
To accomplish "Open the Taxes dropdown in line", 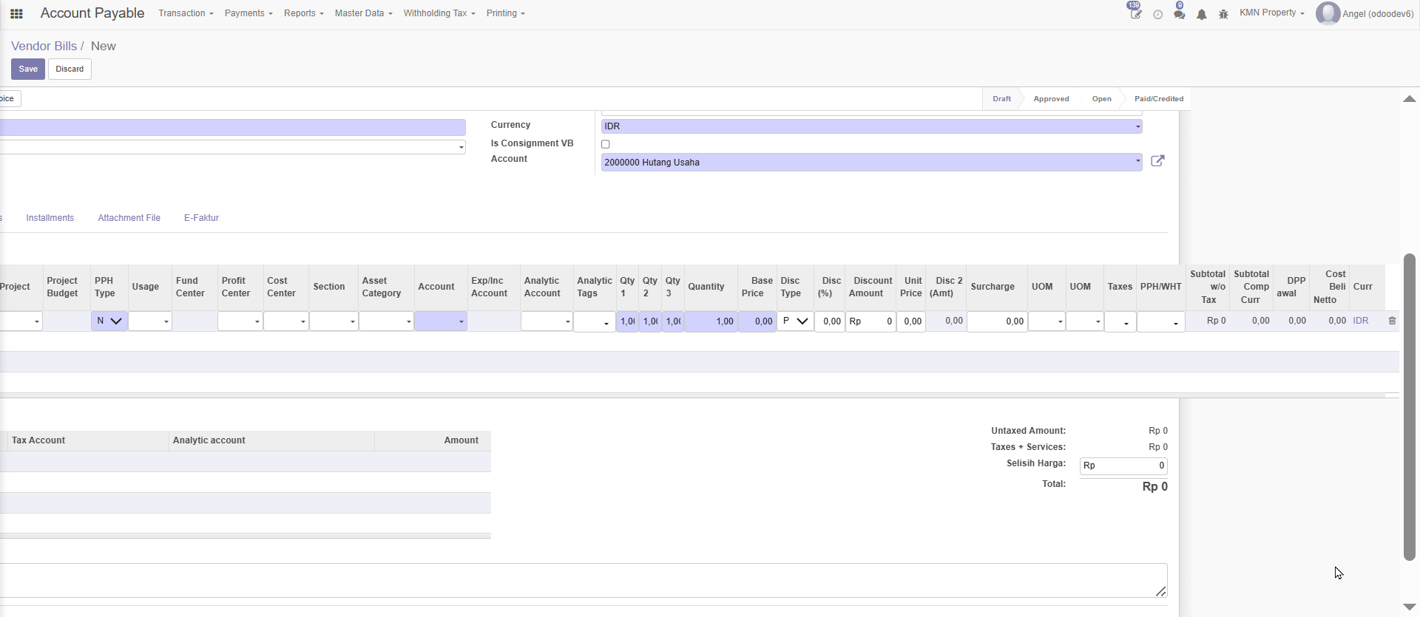I will pyautogui.click(x=1120, y=322).
